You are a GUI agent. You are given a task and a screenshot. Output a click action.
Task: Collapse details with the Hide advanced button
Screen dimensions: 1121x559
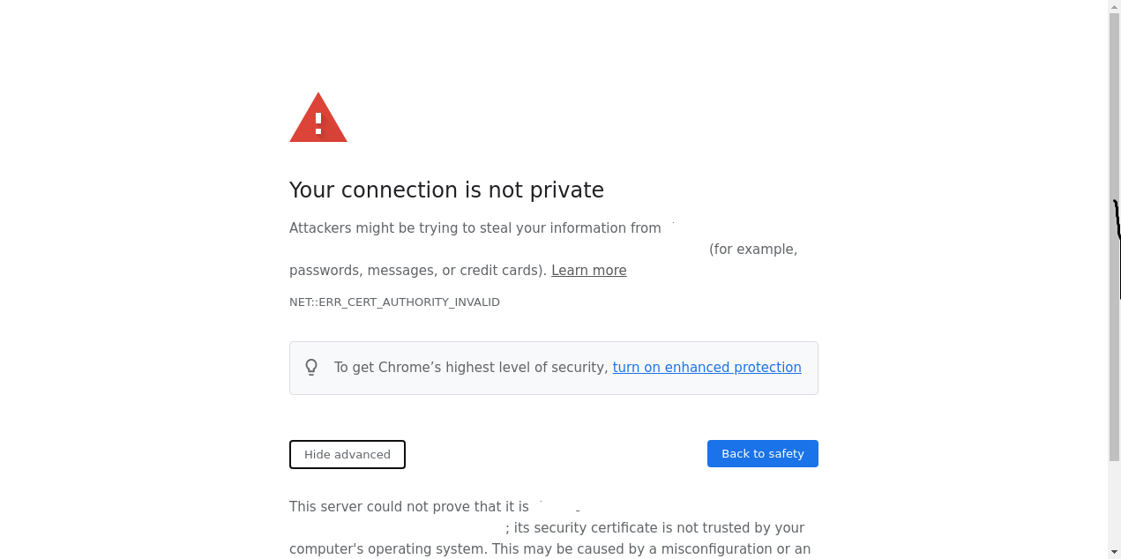347,454
